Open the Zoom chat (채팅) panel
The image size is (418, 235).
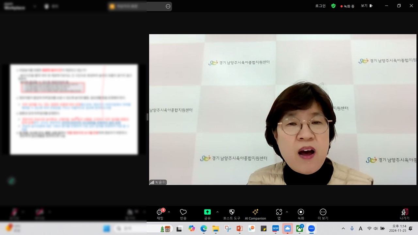point(160,214)
